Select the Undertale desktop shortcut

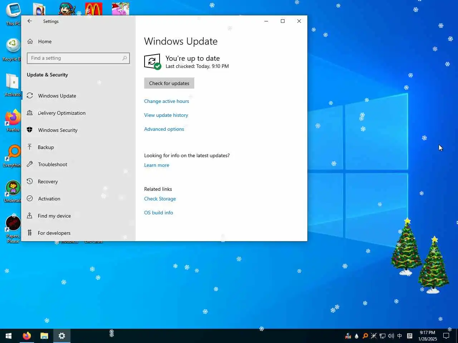point(13,192)
